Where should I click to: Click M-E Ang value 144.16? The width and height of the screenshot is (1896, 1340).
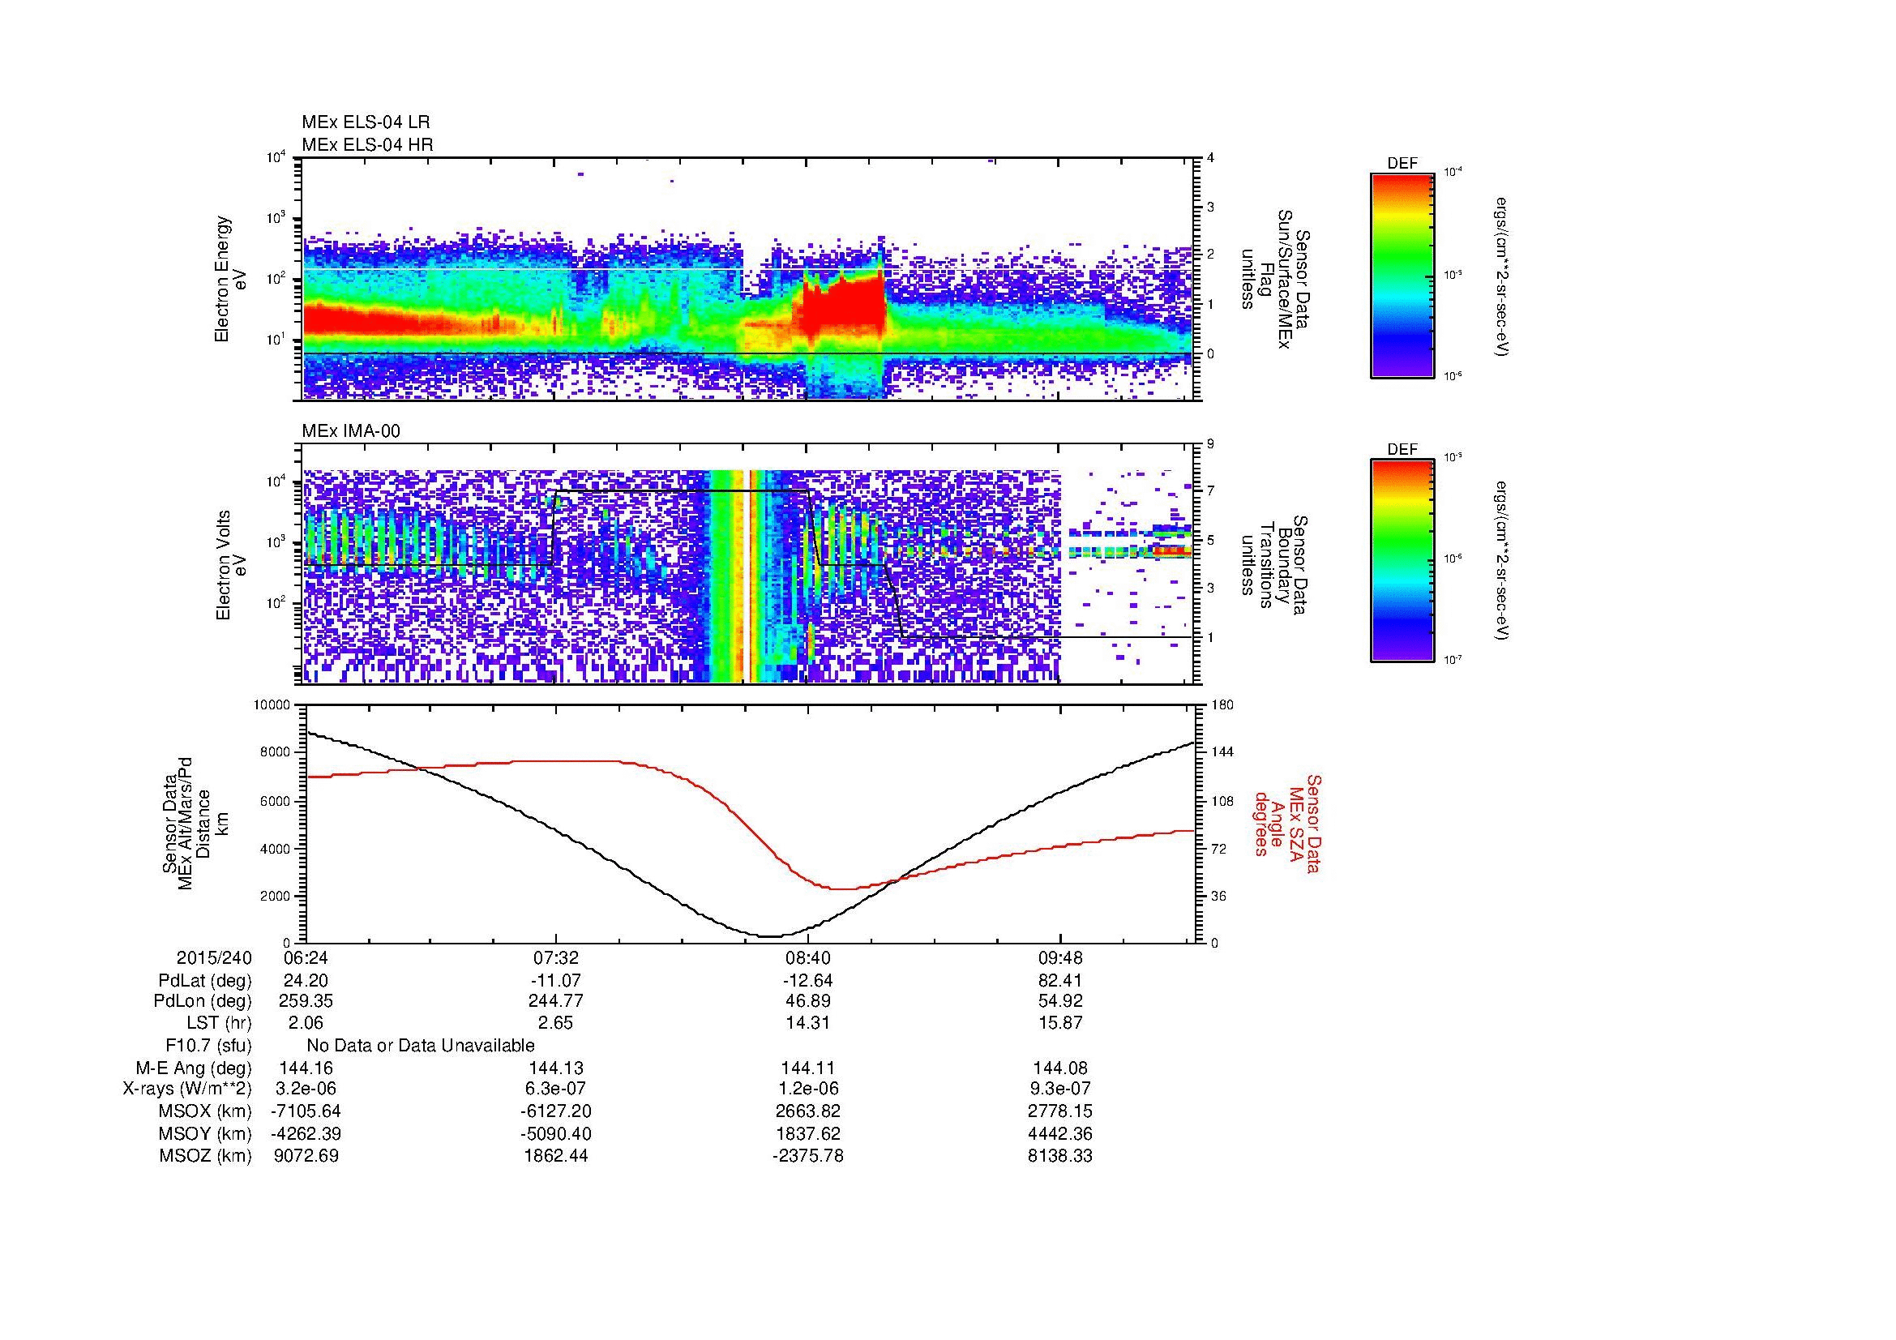point(306,1068)
